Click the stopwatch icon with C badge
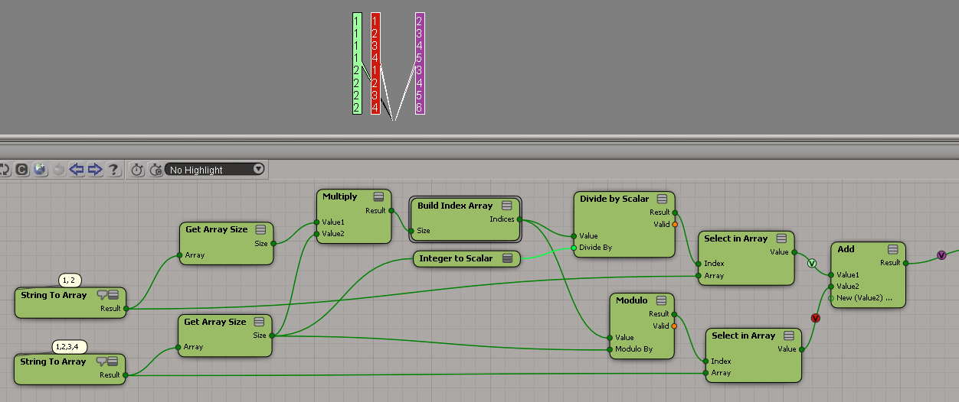Viewport: 959px width, 402px height. click(155, 170)
